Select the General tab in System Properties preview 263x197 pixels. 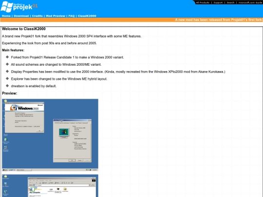point(56,123)
